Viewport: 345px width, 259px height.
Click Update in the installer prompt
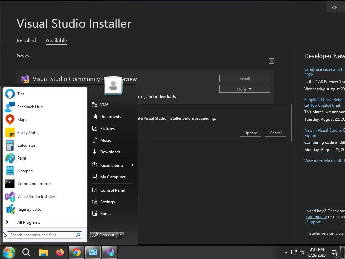click(251, 133)
